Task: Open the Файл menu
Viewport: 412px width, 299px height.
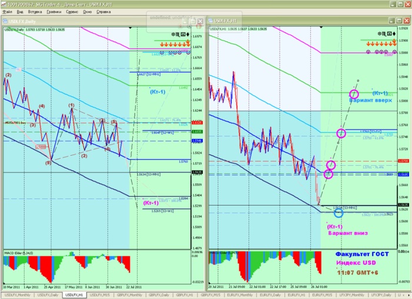Action: pos(8,12)
